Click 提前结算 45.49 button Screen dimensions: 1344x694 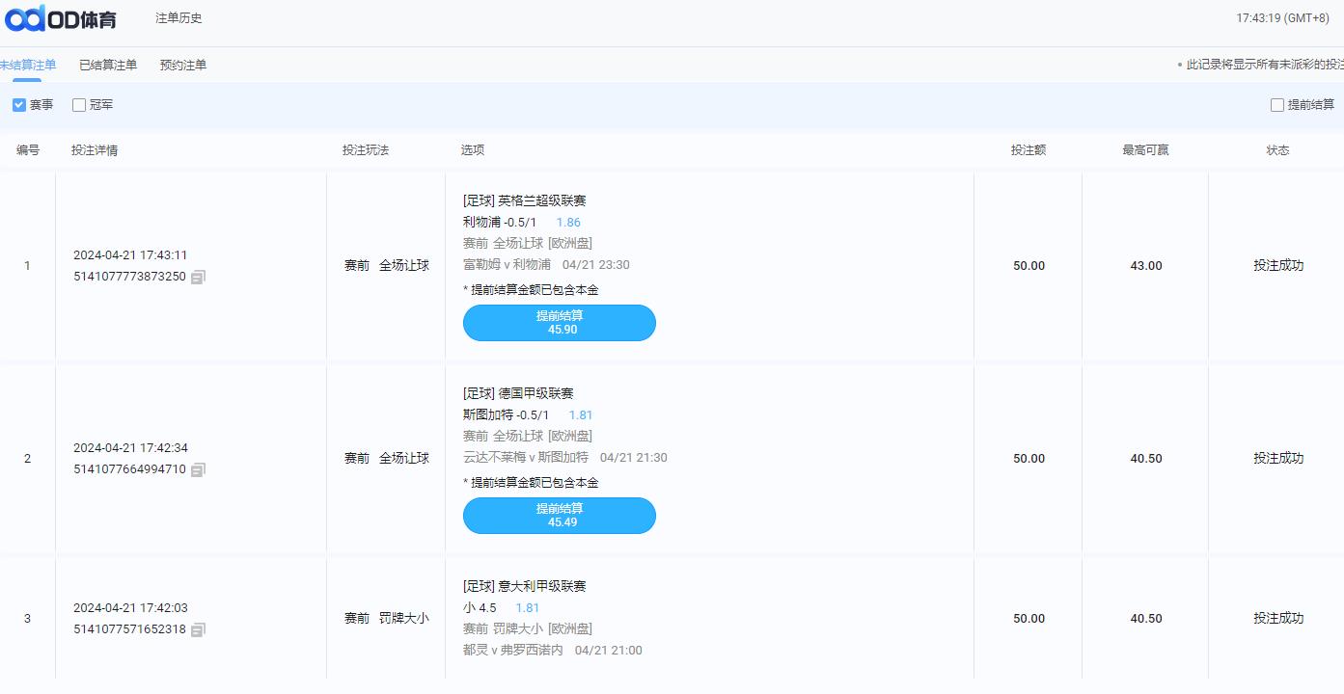[560, 516]
